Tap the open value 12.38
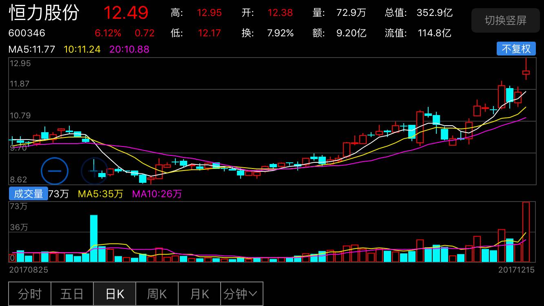544x306 pixels. coord(280,13)
